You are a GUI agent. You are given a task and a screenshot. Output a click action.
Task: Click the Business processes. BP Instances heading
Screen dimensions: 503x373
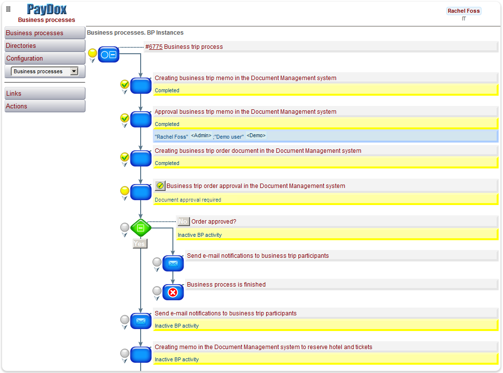point(135,33)
